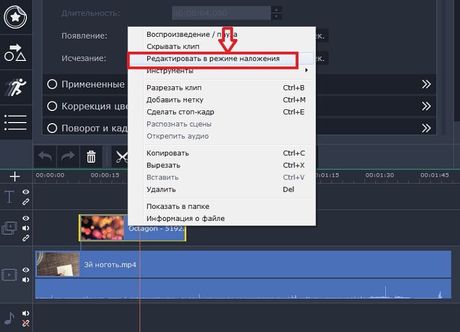Open the Transitions tab with arrow shapes icon

(16, 52)
